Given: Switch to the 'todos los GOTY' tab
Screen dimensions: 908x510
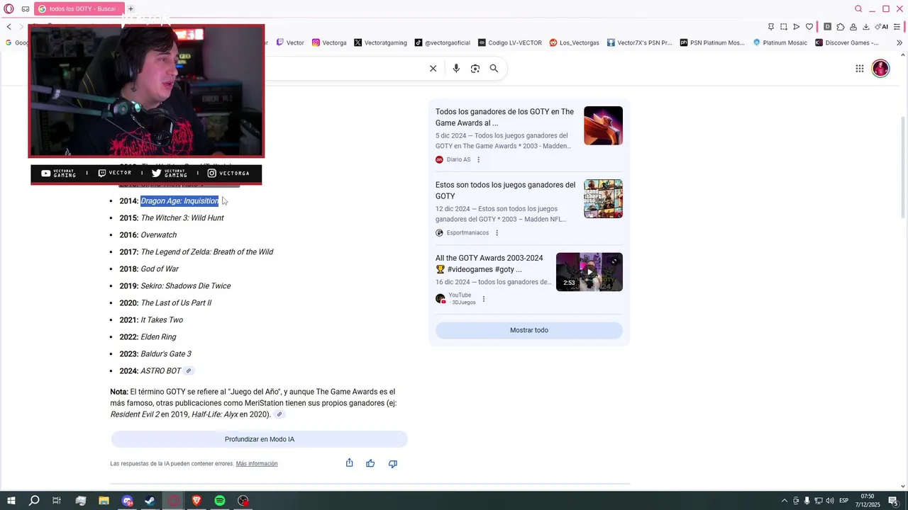Looking at the screenshot, I should click(x=78, y=8).
